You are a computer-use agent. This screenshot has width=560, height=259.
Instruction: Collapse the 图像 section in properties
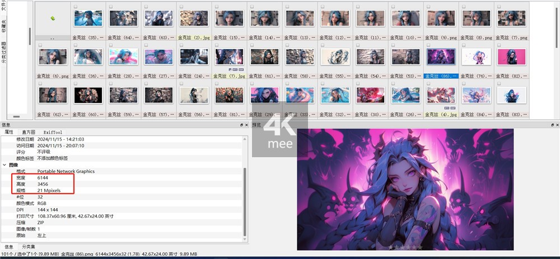(5, 165)
